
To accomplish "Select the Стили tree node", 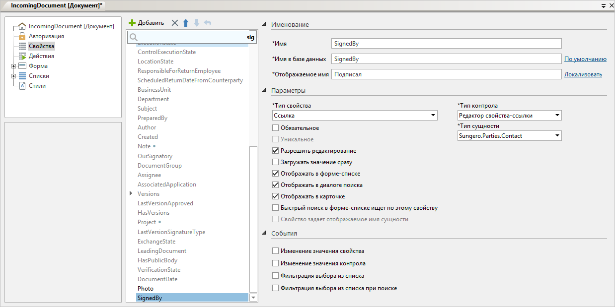I will point(37,86).
